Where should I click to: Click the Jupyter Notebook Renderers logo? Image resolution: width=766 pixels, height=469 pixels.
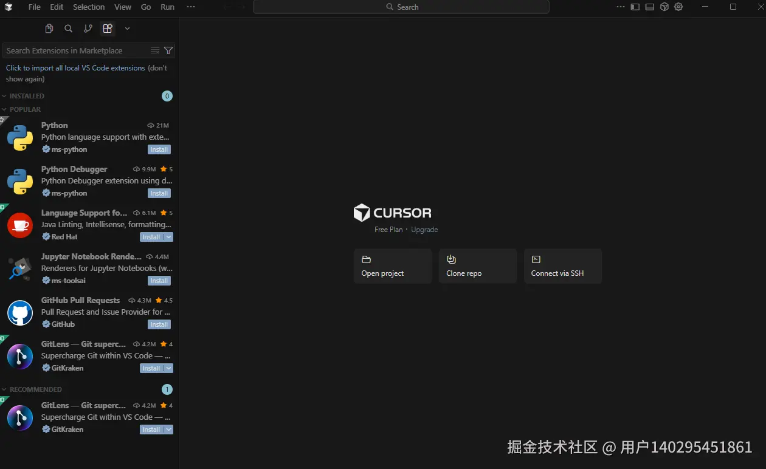click(20, 269)
